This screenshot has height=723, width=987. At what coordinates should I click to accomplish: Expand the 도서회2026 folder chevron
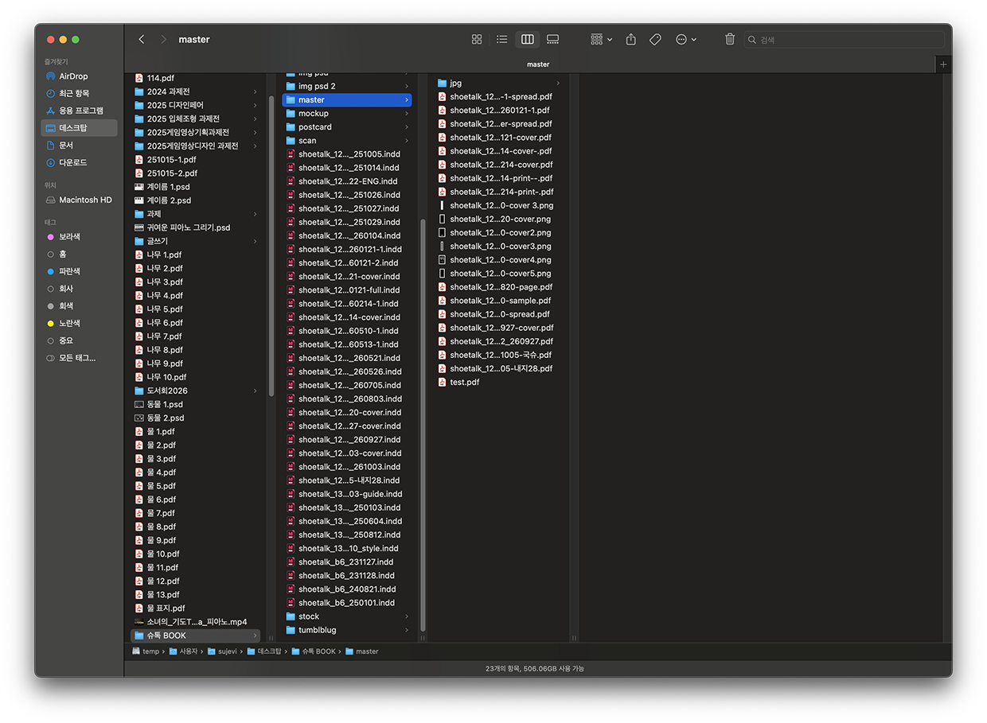(256, 391)
